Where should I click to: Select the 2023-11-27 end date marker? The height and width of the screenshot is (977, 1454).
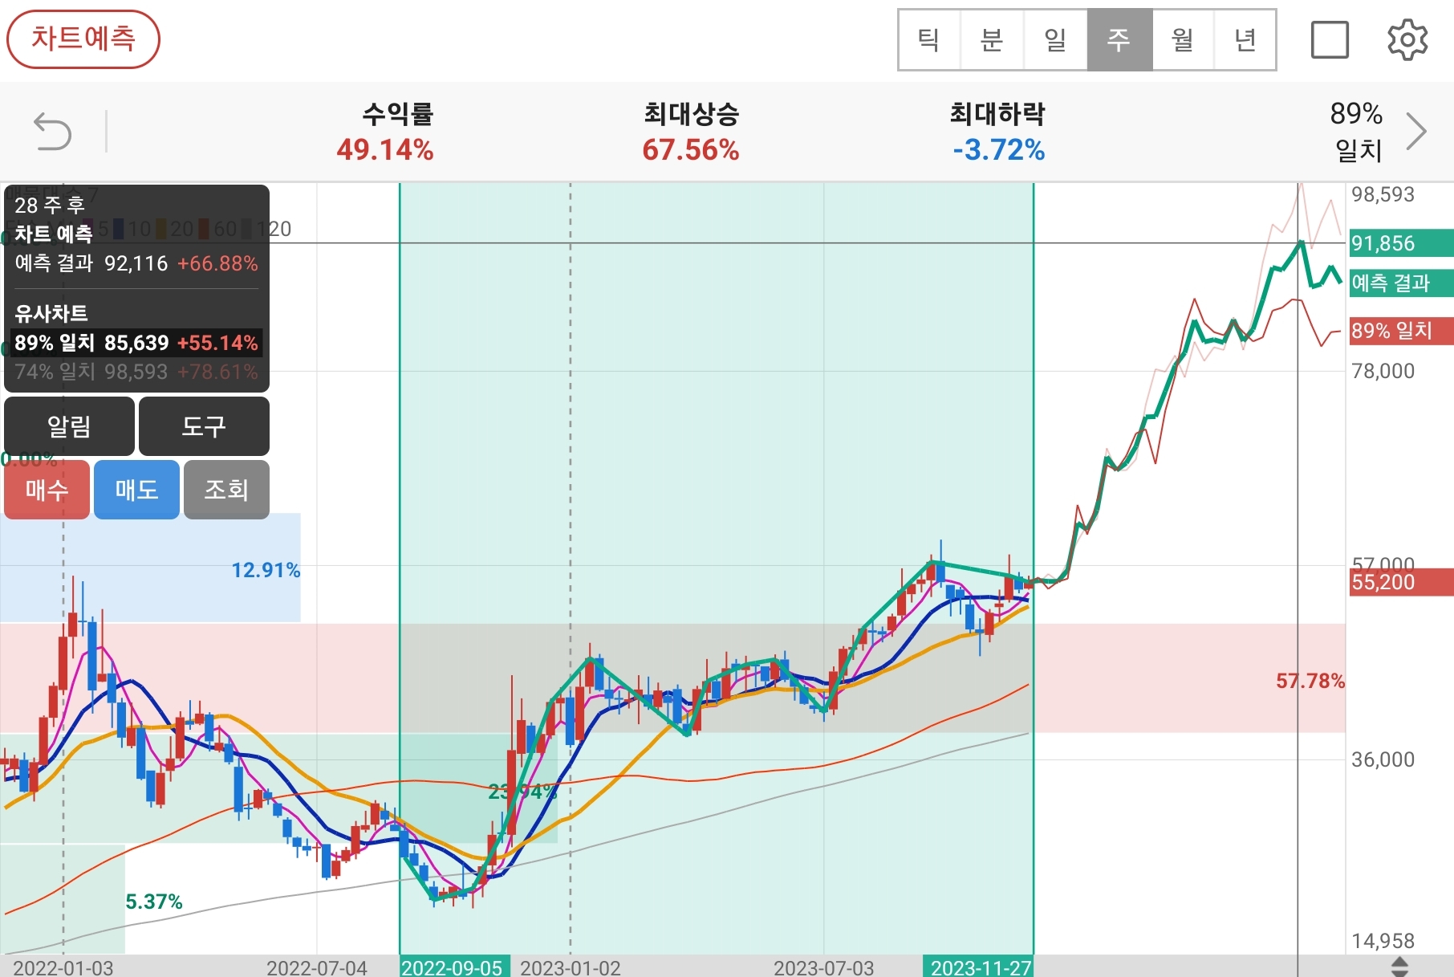980,967
